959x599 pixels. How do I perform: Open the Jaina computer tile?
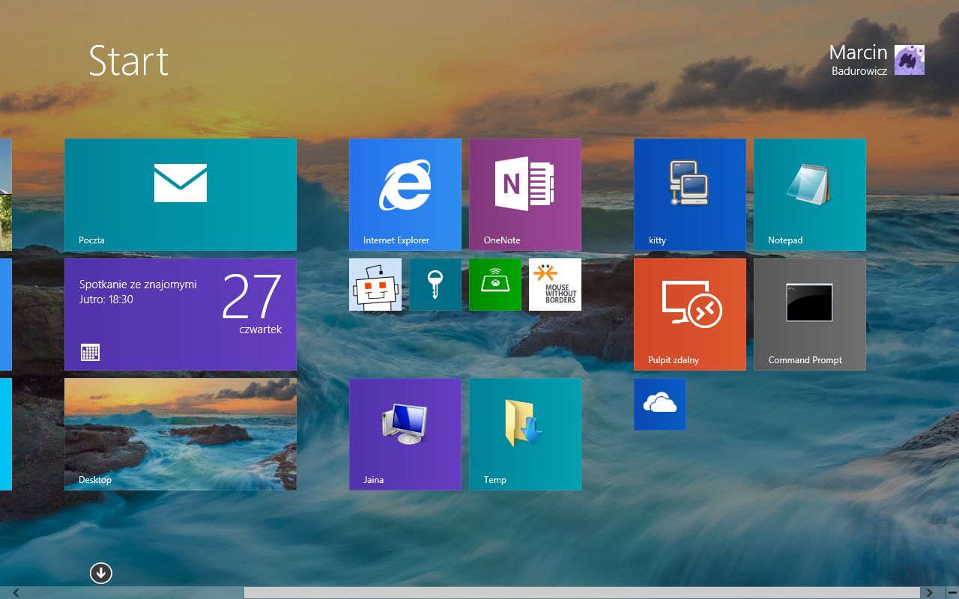[x=405, y=434]
